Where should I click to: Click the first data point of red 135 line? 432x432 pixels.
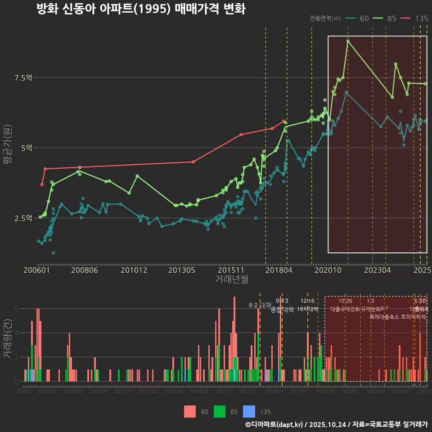click(x=42, y=184)
